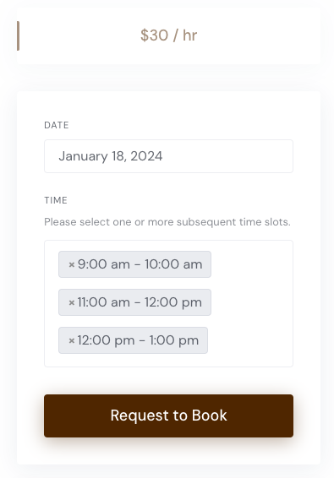Select the 12:00 pm – 1:00 pm chip label
The image size is (334, 478).
pyautogui.click(x=138, y=340)
